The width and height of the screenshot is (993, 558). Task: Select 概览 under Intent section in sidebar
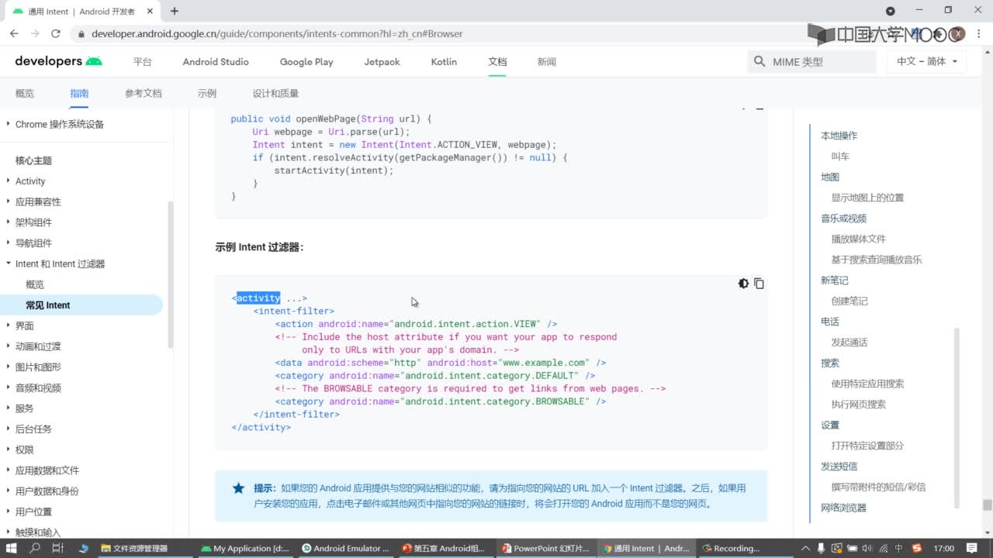click(x=35, y=284)
